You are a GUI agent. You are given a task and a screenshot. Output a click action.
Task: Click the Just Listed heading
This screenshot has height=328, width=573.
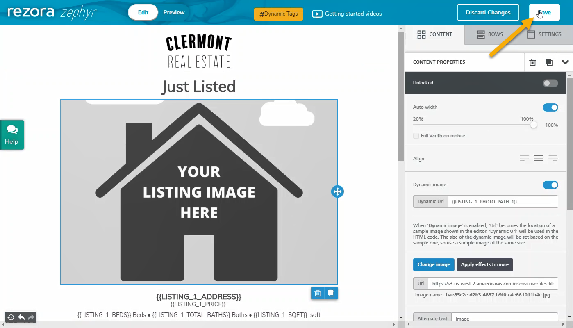tap(199, 87)
